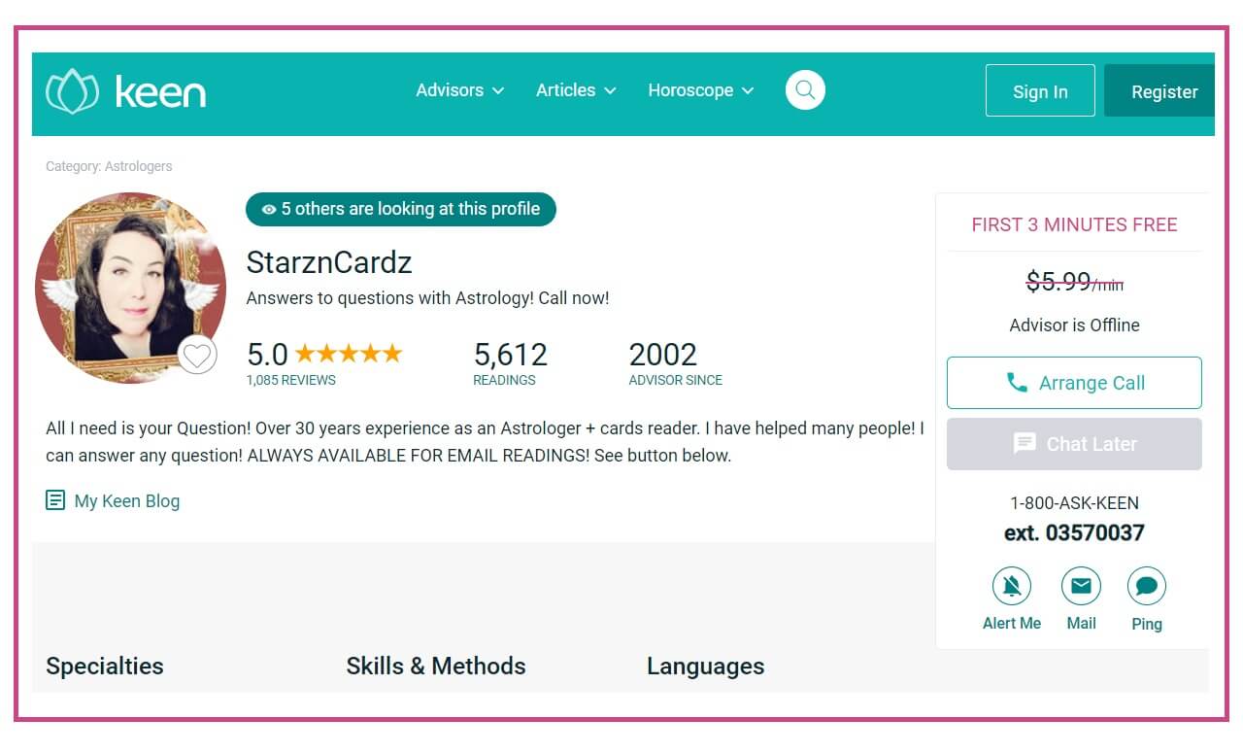Viewport: 1243px width, 753px height.
Task: Click the '5 others are looking' eye badge
Action: coord(269,210)
